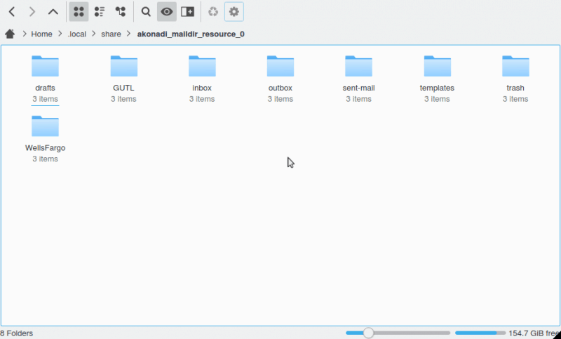This screenshot has height=339, width=561.
Task: Switch to Compact list view mode
Action: [x=99, y=11]
